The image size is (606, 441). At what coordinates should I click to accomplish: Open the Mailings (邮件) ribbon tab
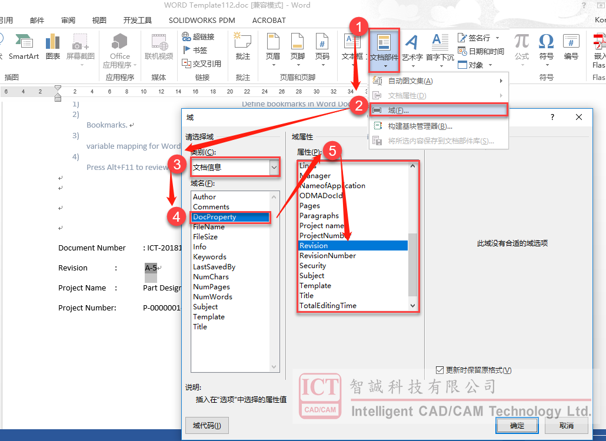(x=37, y=20)
